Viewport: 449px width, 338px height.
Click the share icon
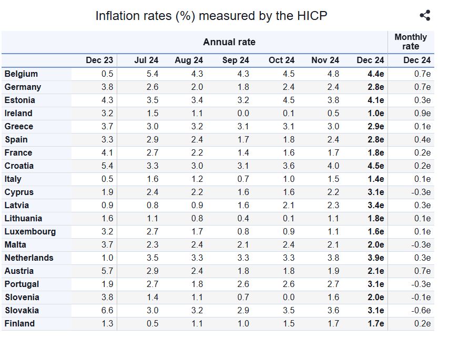pos(425,15)
